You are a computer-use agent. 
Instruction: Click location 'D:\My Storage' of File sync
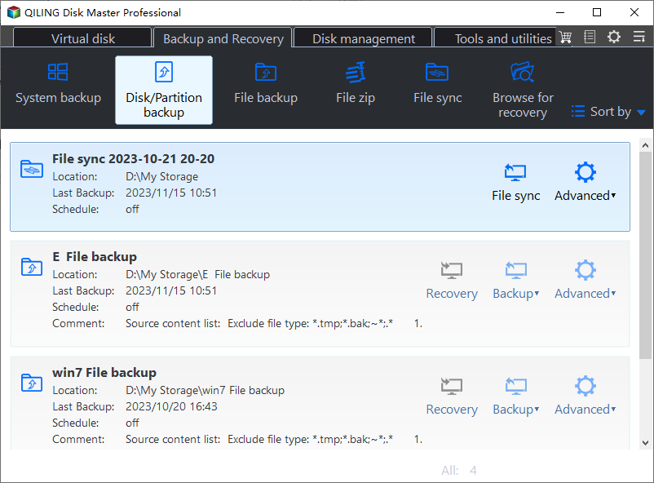pyautogui.click(x=161, y=176)
